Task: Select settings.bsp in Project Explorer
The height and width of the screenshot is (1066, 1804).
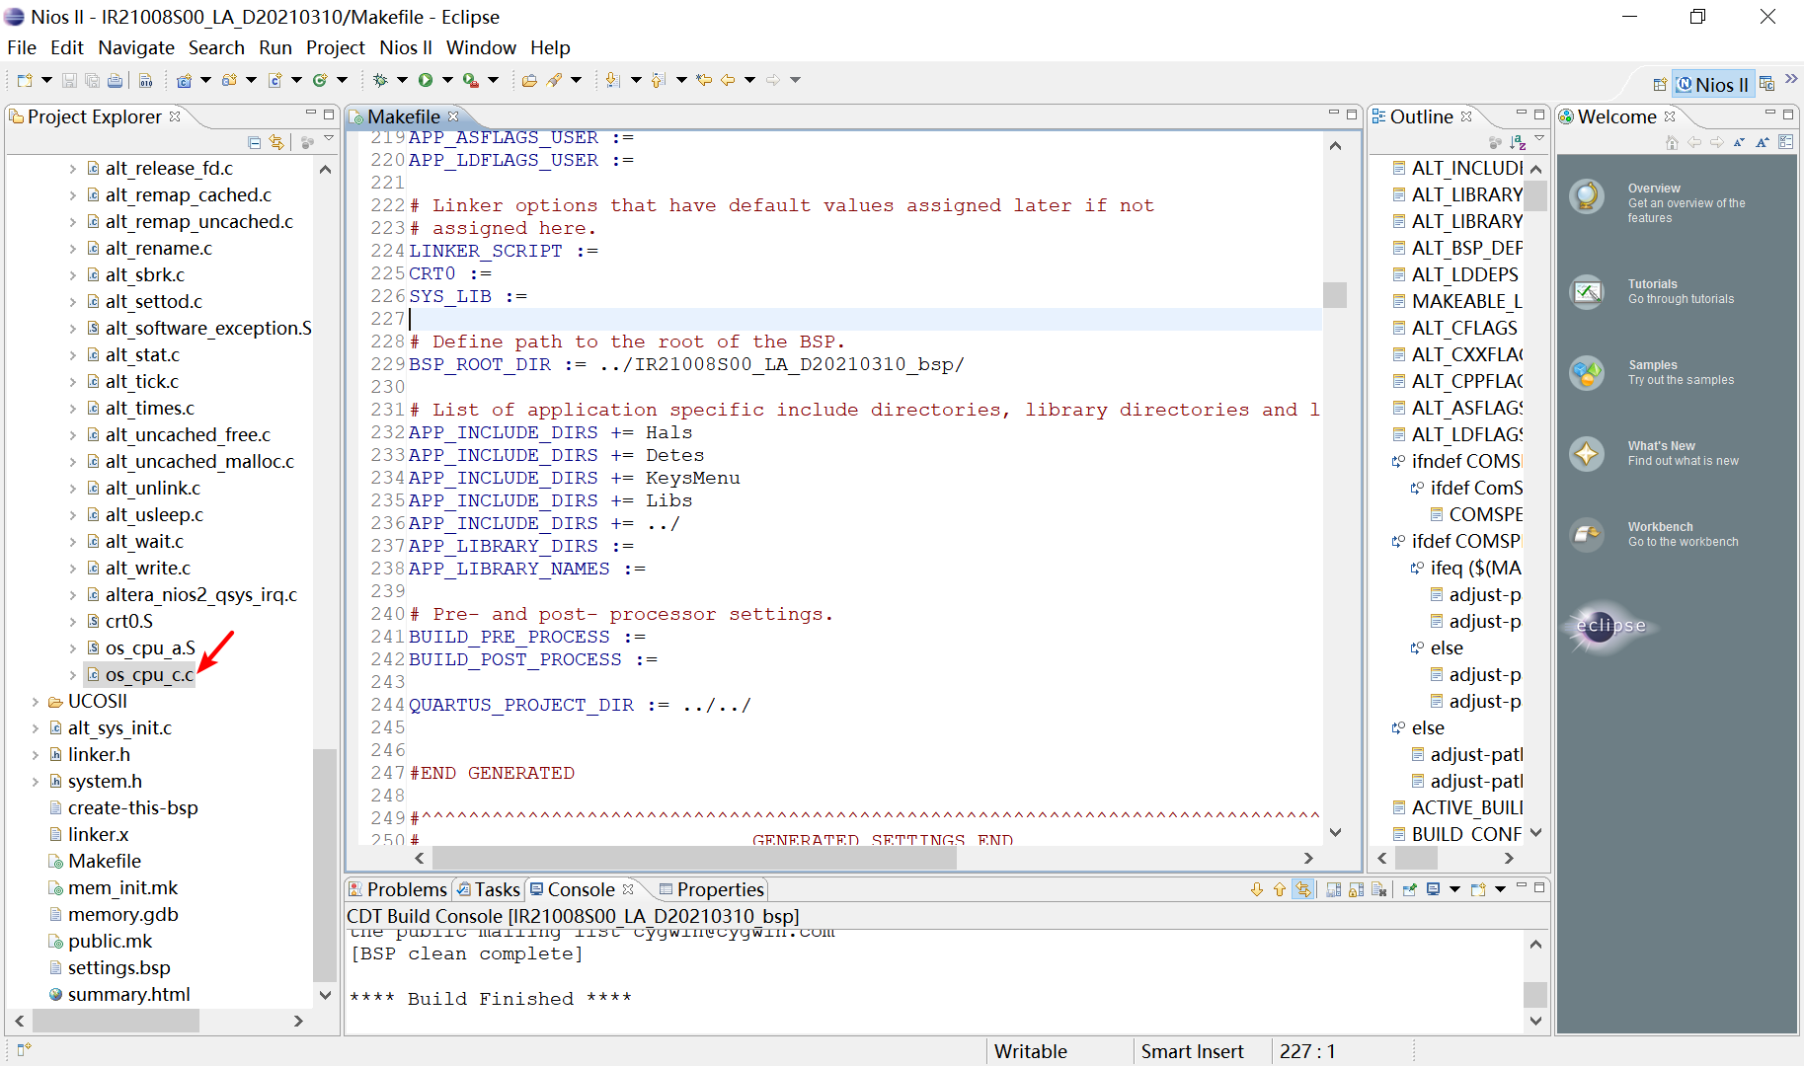Action: pyautogui.click(x=118, y=968)
